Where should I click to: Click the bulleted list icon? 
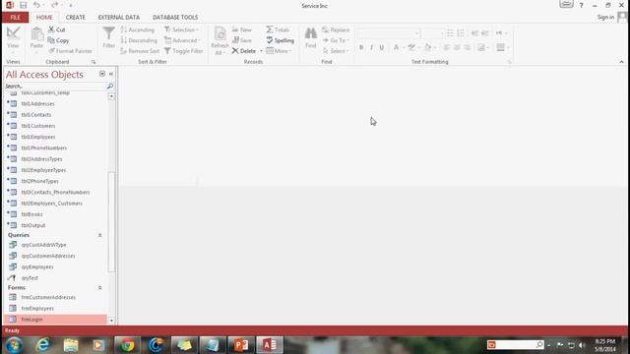point(450,32)
